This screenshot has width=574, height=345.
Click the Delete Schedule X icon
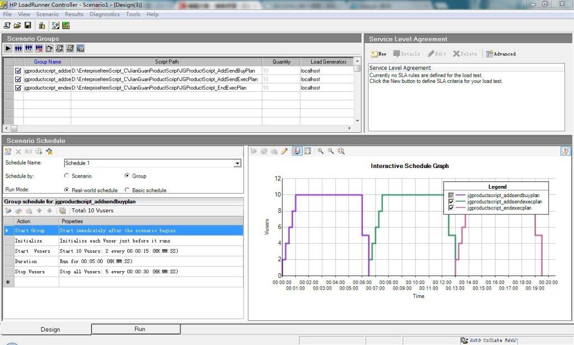click(x=18, y=151)
